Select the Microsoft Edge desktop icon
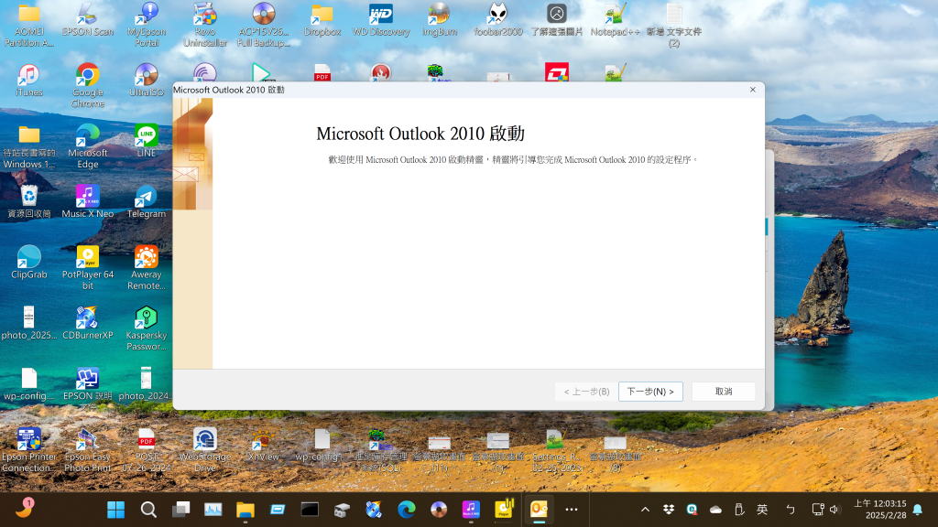This screenshot has height=527, width=938. click(x=88, y=136)
